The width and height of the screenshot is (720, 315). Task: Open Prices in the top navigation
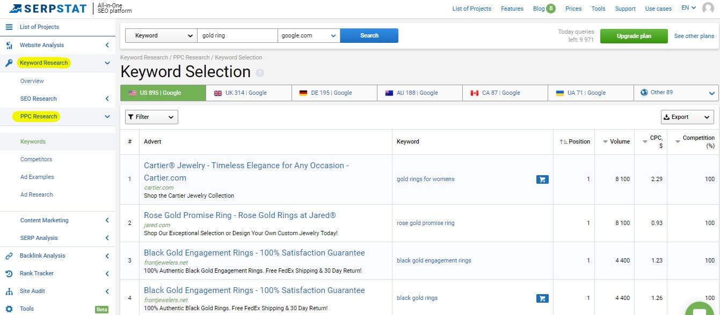tap(573, 9)
